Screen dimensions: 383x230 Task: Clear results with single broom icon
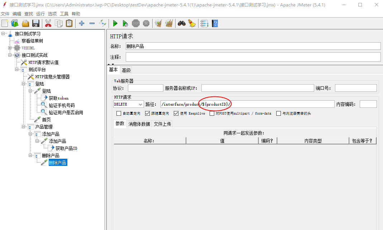tap(158, 23)
